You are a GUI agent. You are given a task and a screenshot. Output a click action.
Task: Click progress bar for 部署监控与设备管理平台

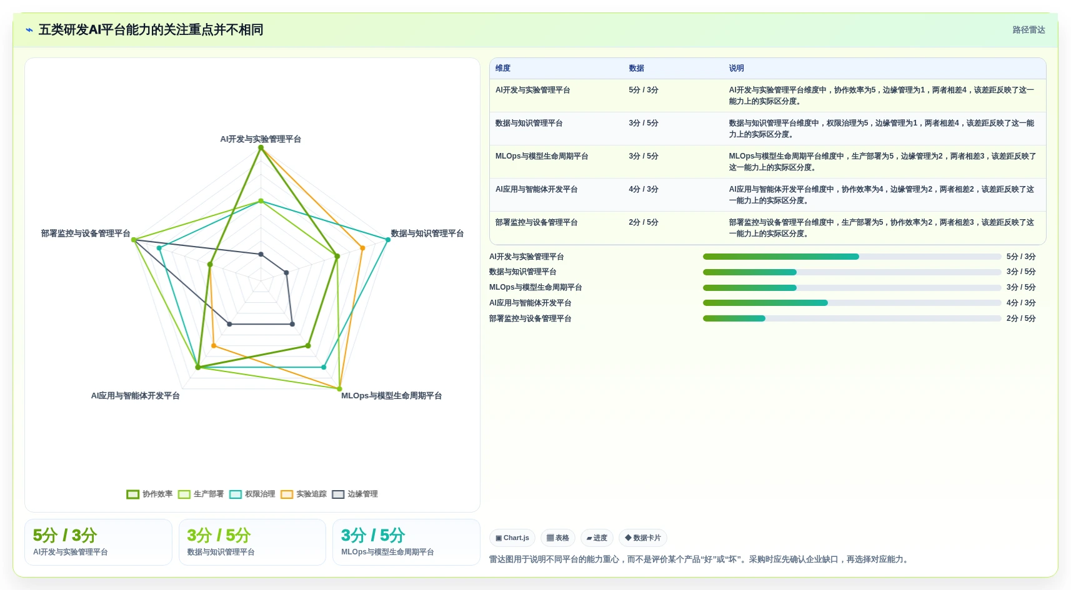(x=852, y=318)
